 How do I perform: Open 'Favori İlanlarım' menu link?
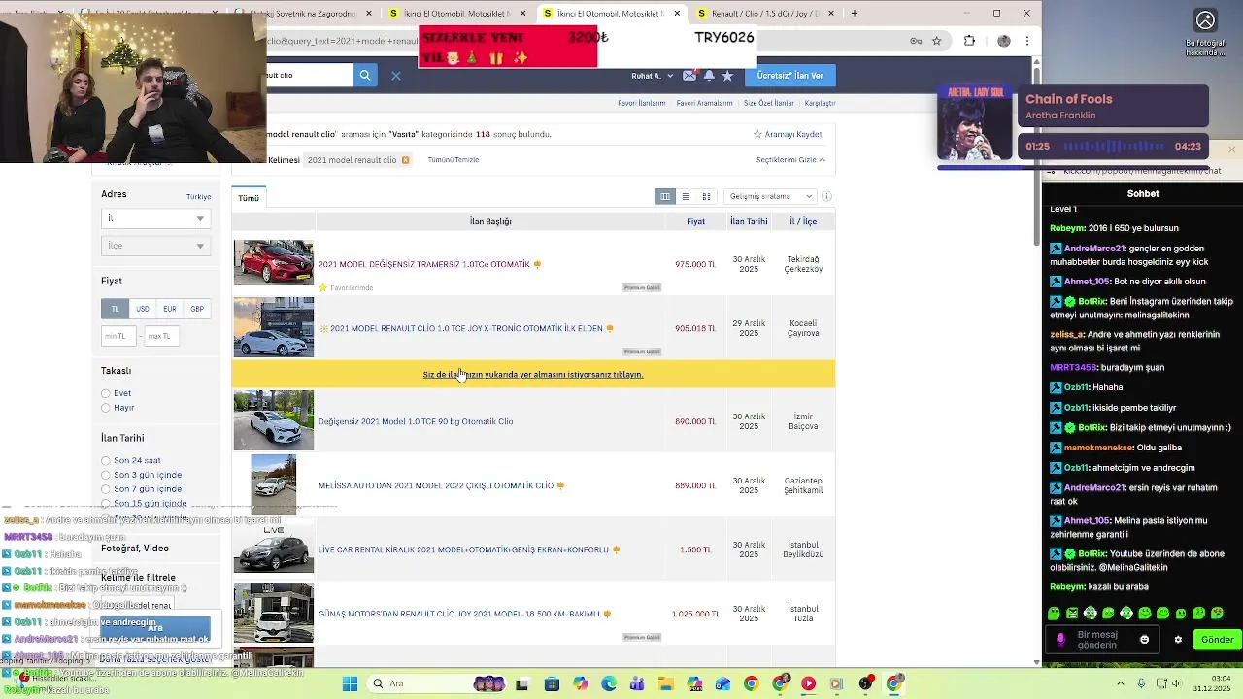[x=642, y=103]
